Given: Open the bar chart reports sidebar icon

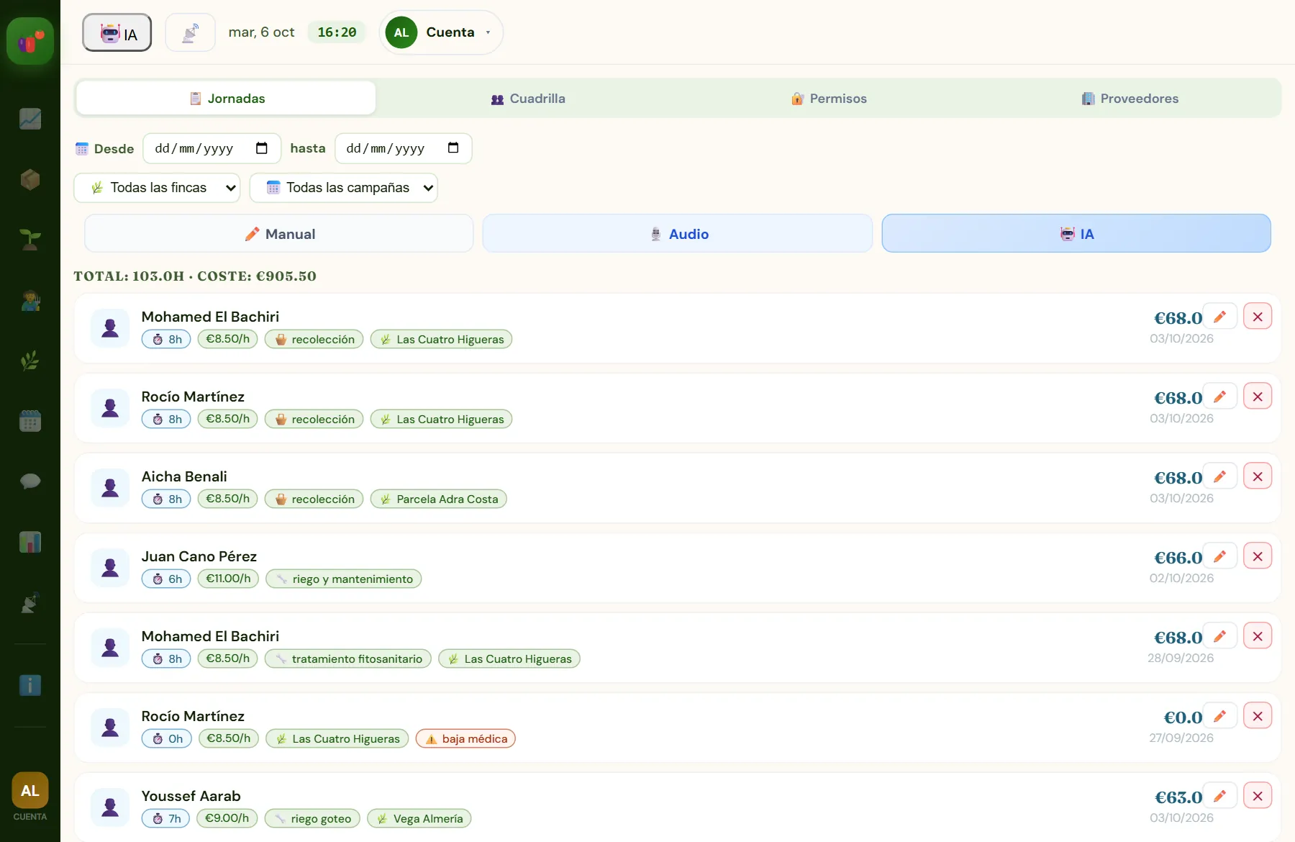Looking at the screenshot, I should coord(30,542).
